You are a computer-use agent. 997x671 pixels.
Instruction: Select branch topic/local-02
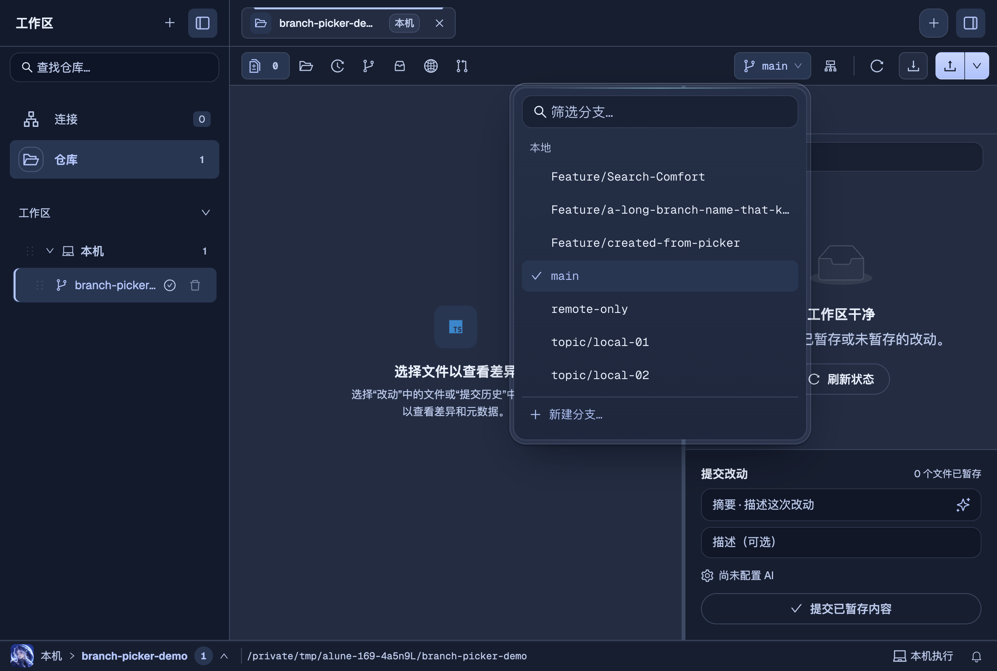[x=660, y=375]
